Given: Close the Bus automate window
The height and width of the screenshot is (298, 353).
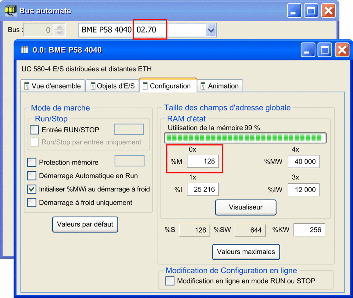Looking at the screenshot, I should [329, 11].
